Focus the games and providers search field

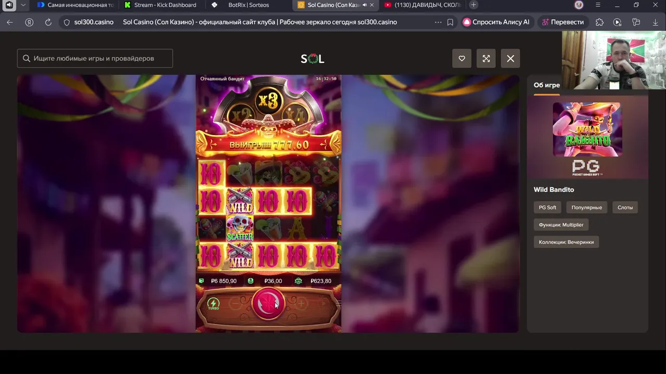pyautogui.click(x=95, y=59)
